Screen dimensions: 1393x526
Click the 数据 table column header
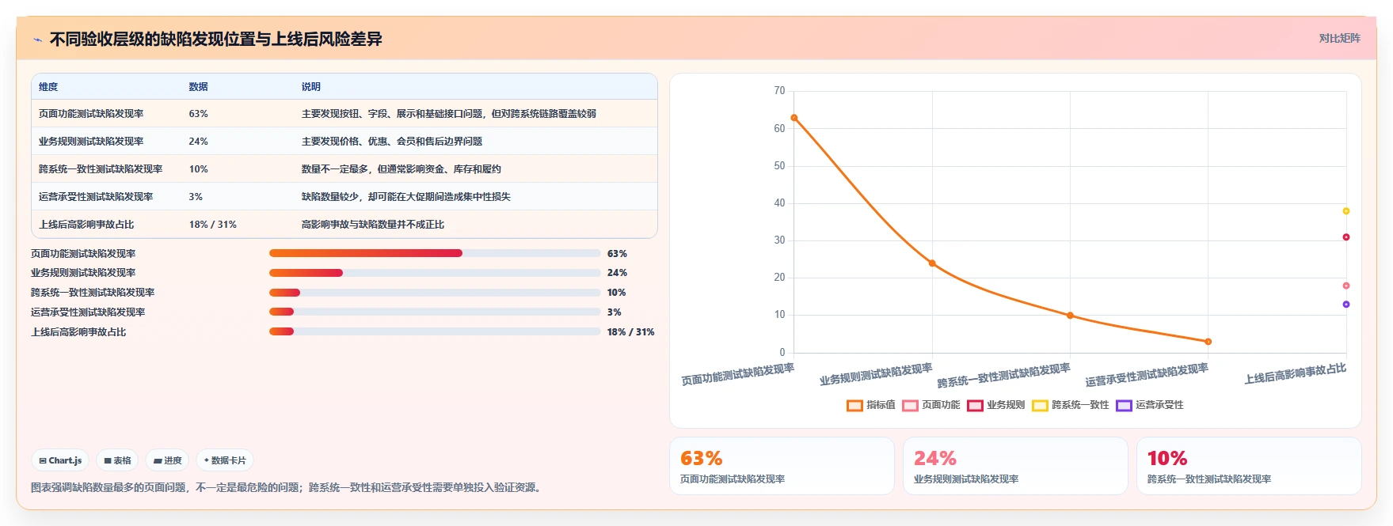198,87
